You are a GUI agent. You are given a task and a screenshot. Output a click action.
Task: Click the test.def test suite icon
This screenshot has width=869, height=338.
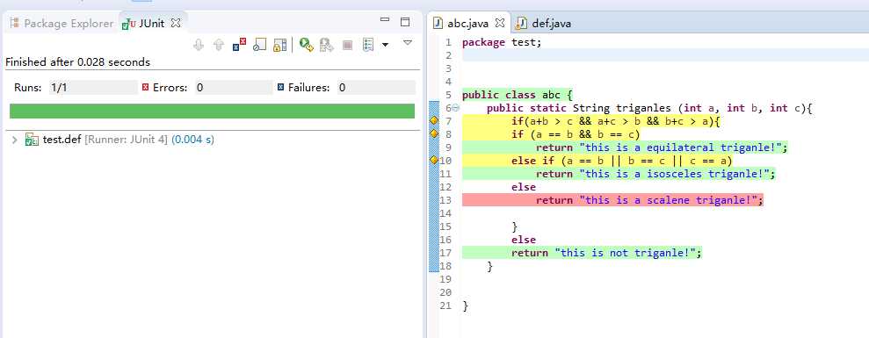32,140
